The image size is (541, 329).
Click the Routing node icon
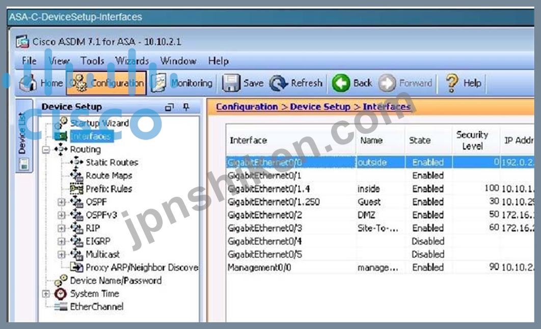[61, 149]
